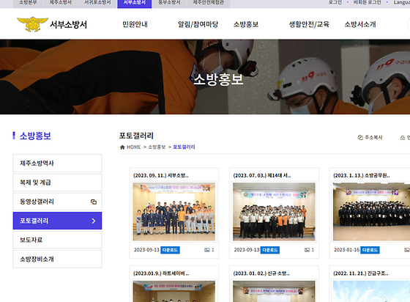410x302 pixels.
Task: Click the 주소복사 copy address icon
Action: 360,137
